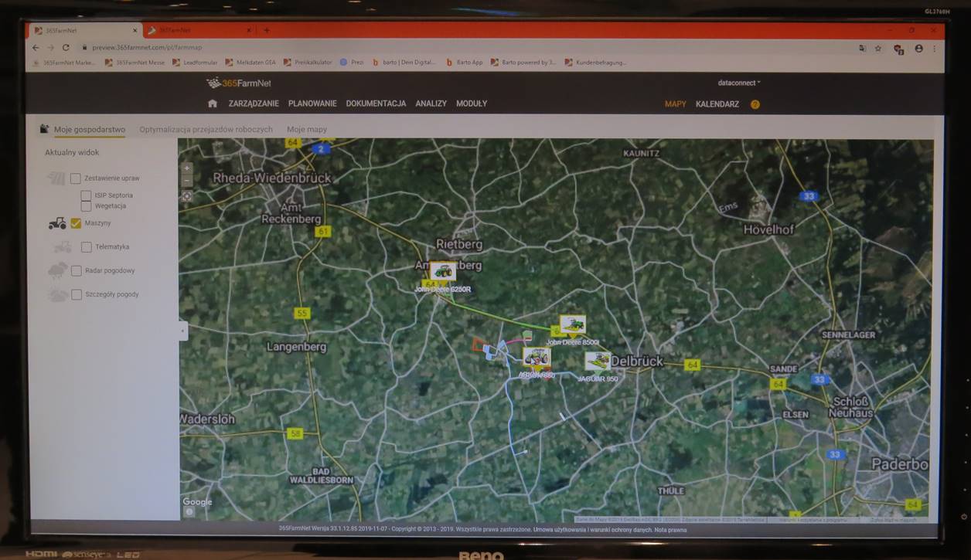
Task: Close the first 365FarmNet browser tab
Action: [x=135, y=31]
